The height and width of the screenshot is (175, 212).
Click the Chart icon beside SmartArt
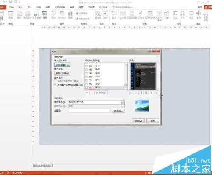[x=70, y=14]
